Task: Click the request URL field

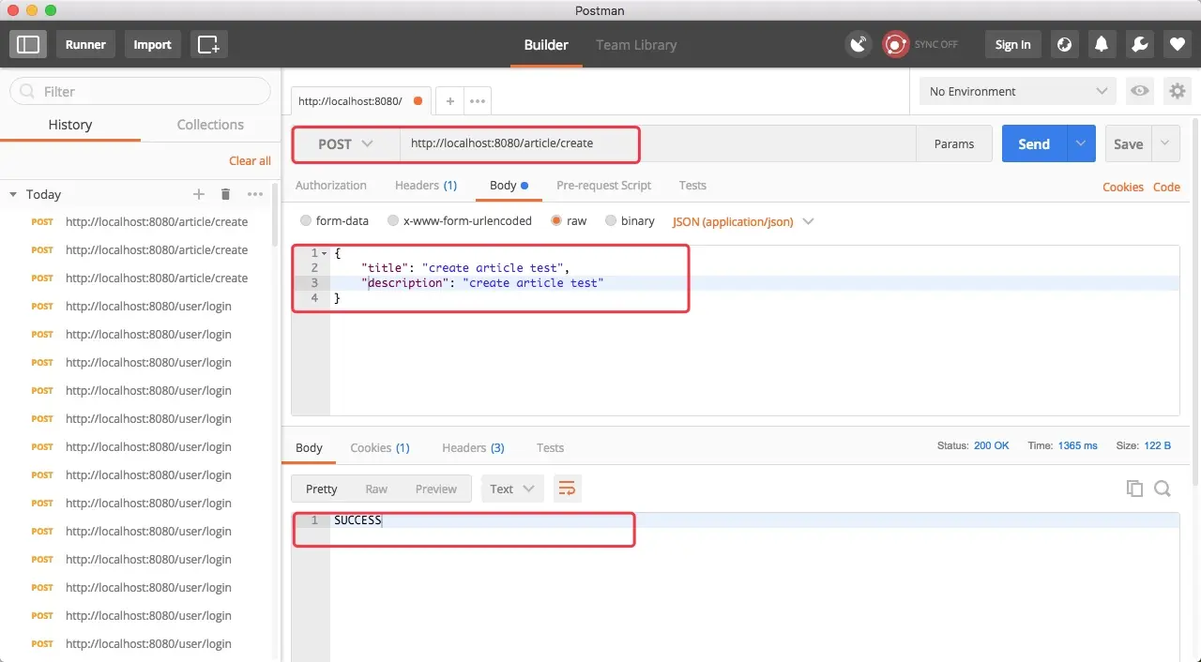Action: click(657, 143)
